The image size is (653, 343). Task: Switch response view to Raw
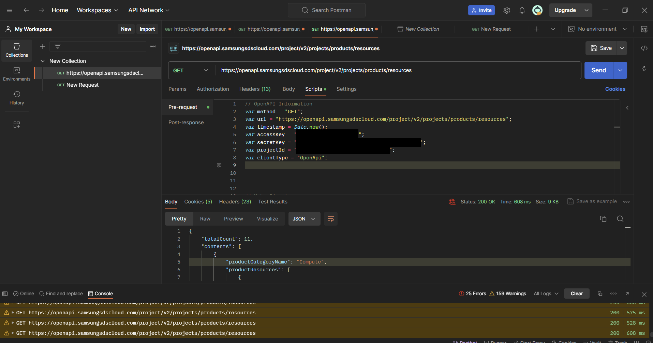click(x=205, y=219)
